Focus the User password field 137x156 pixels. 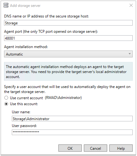pyautogui.click(x=72, y=132)
